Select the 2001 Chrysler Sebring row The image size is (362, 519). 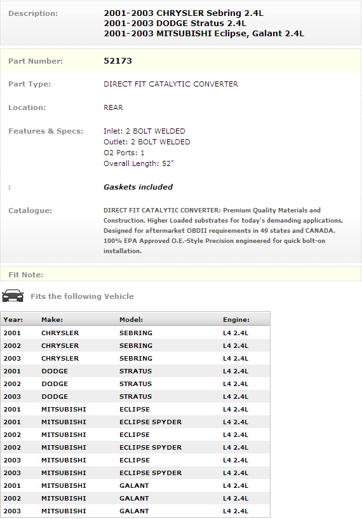click(135, 333)
